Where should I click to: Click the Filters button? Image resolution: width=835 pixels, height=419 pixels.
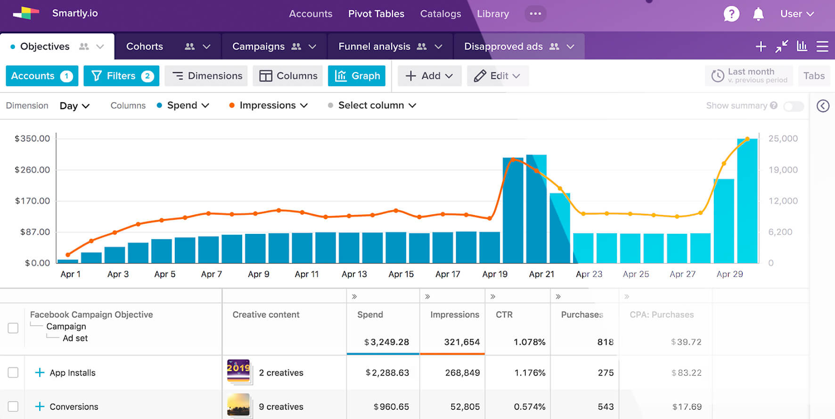pyautogui.click(x=121, y=76)
